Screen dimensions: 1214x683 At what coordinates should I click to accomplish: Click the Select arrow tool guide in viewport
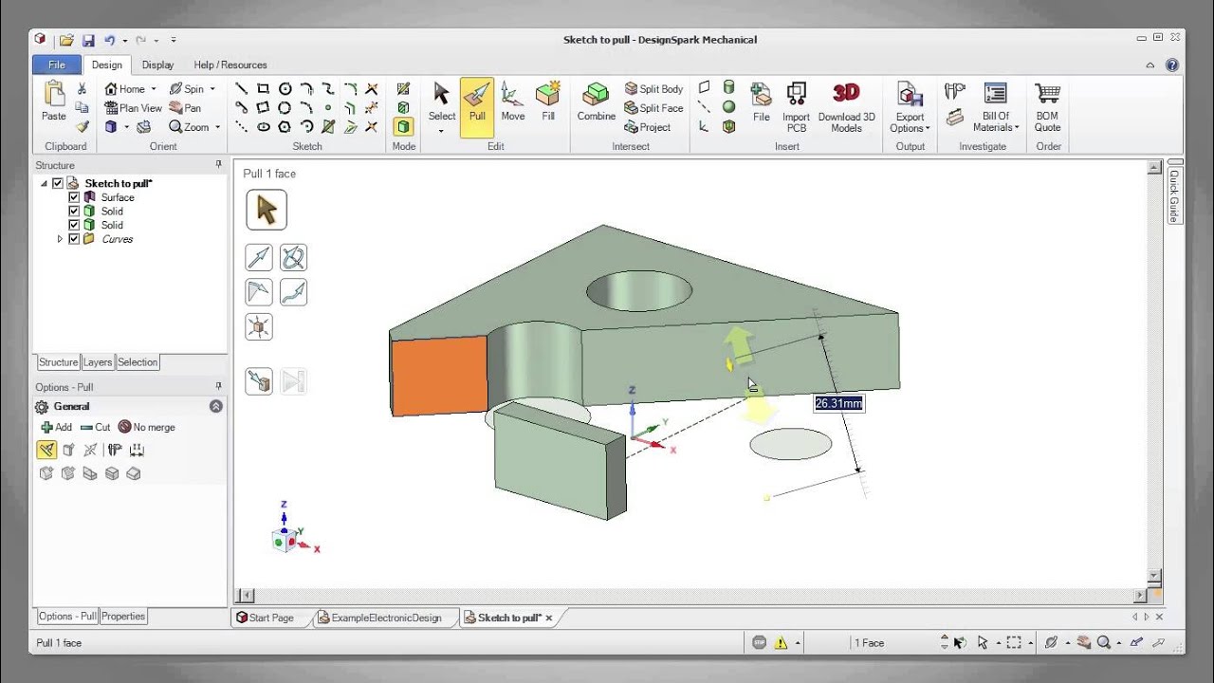pyautogui.click(x=267, y=210)
